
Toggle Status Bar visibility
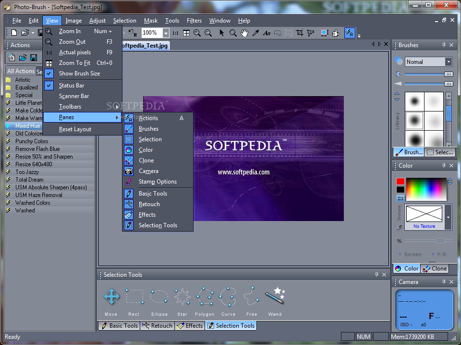[x=72, y=86]
